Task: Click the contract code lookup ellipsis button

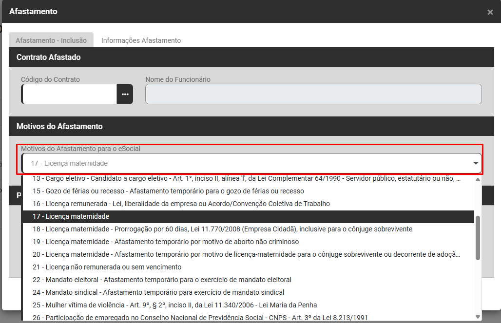Action: click(x=125, y=94)
